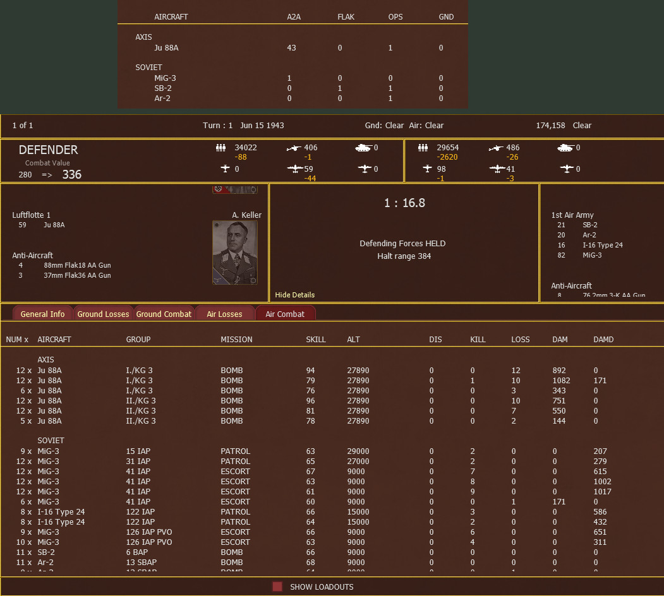Click SB-2 entry in 1st Air Army list
Viewport: 664px width, 596px height.
pos(589,225)
